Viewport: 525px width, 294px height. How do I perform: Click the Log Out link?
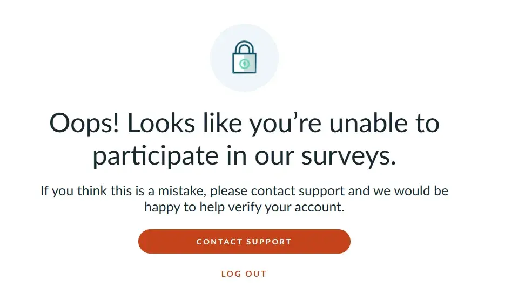(x=244, y=274)
